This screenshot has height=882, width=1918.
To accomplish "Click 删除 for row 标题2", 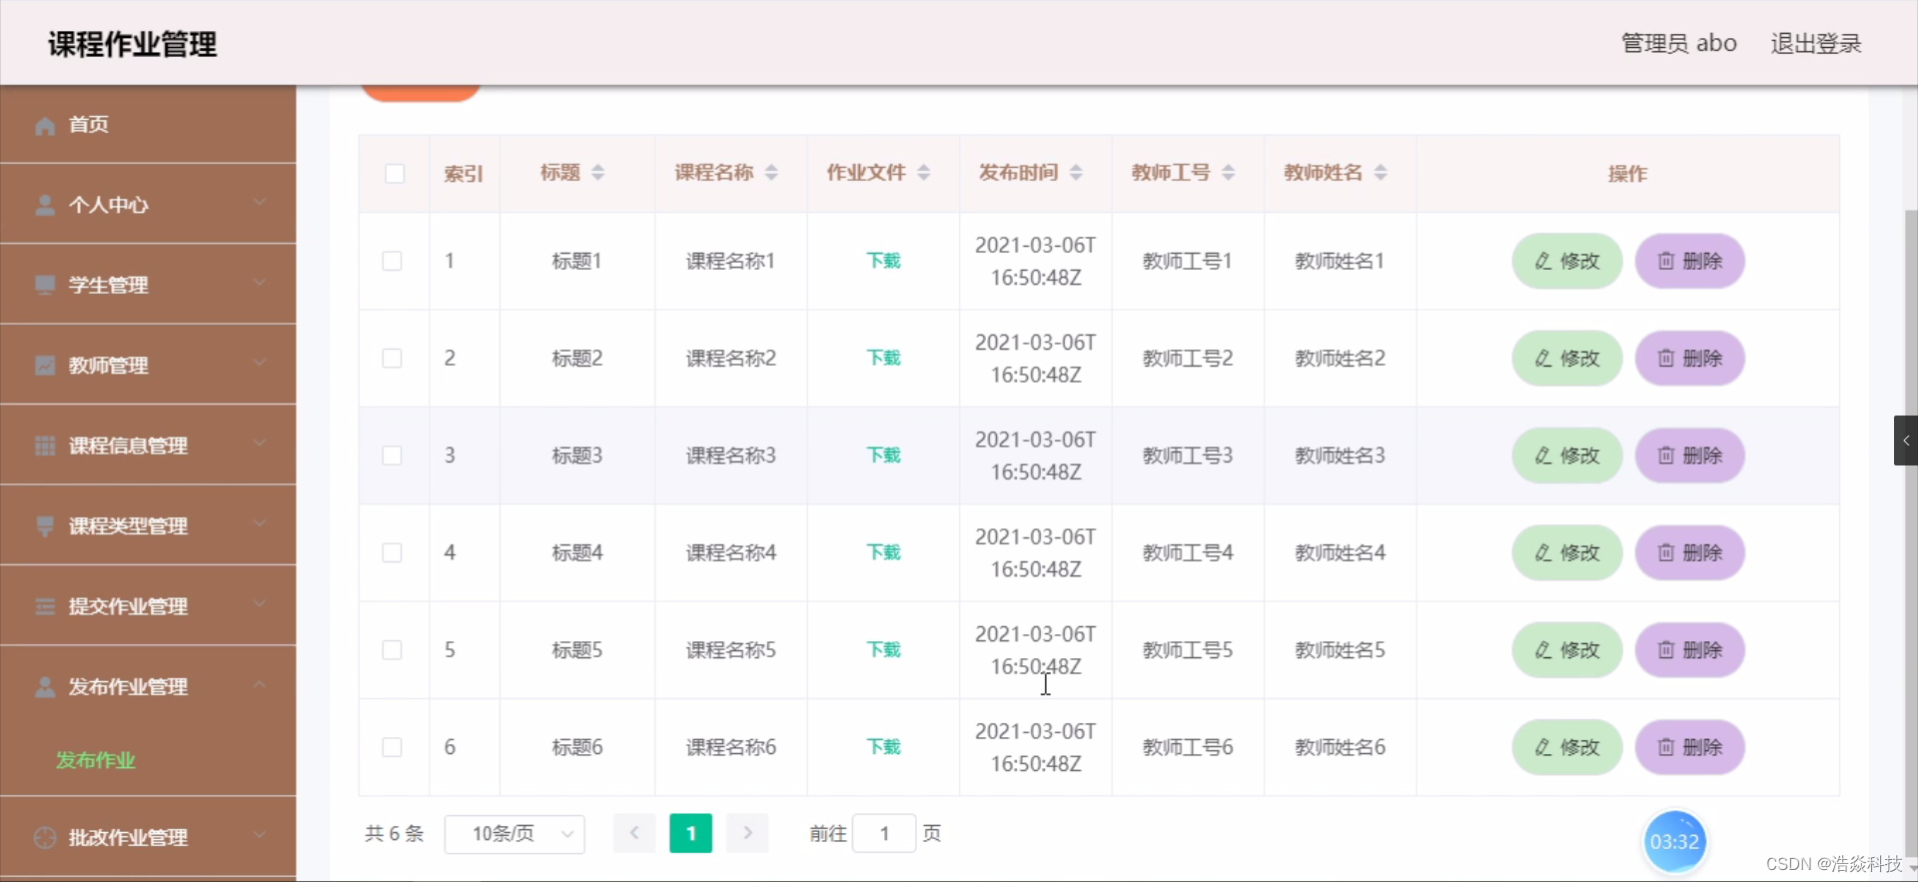I will [1690, 359].
